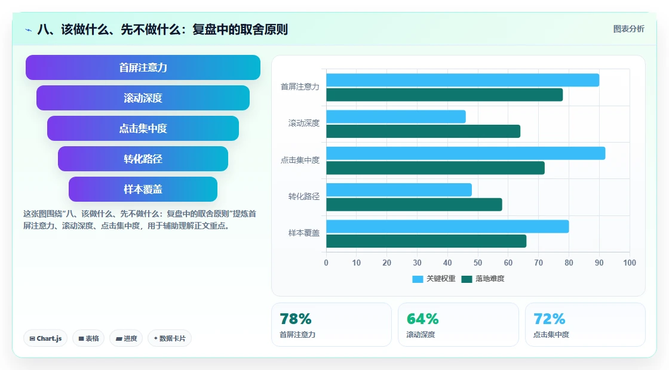Click the 72% 点击集中度 data card
Image resolution: width=669 pixels, height=370 pixels.
pyautogui.click(x=585, y=325)
